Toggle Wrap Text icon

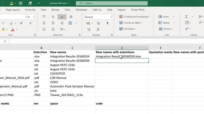point(71,17)
